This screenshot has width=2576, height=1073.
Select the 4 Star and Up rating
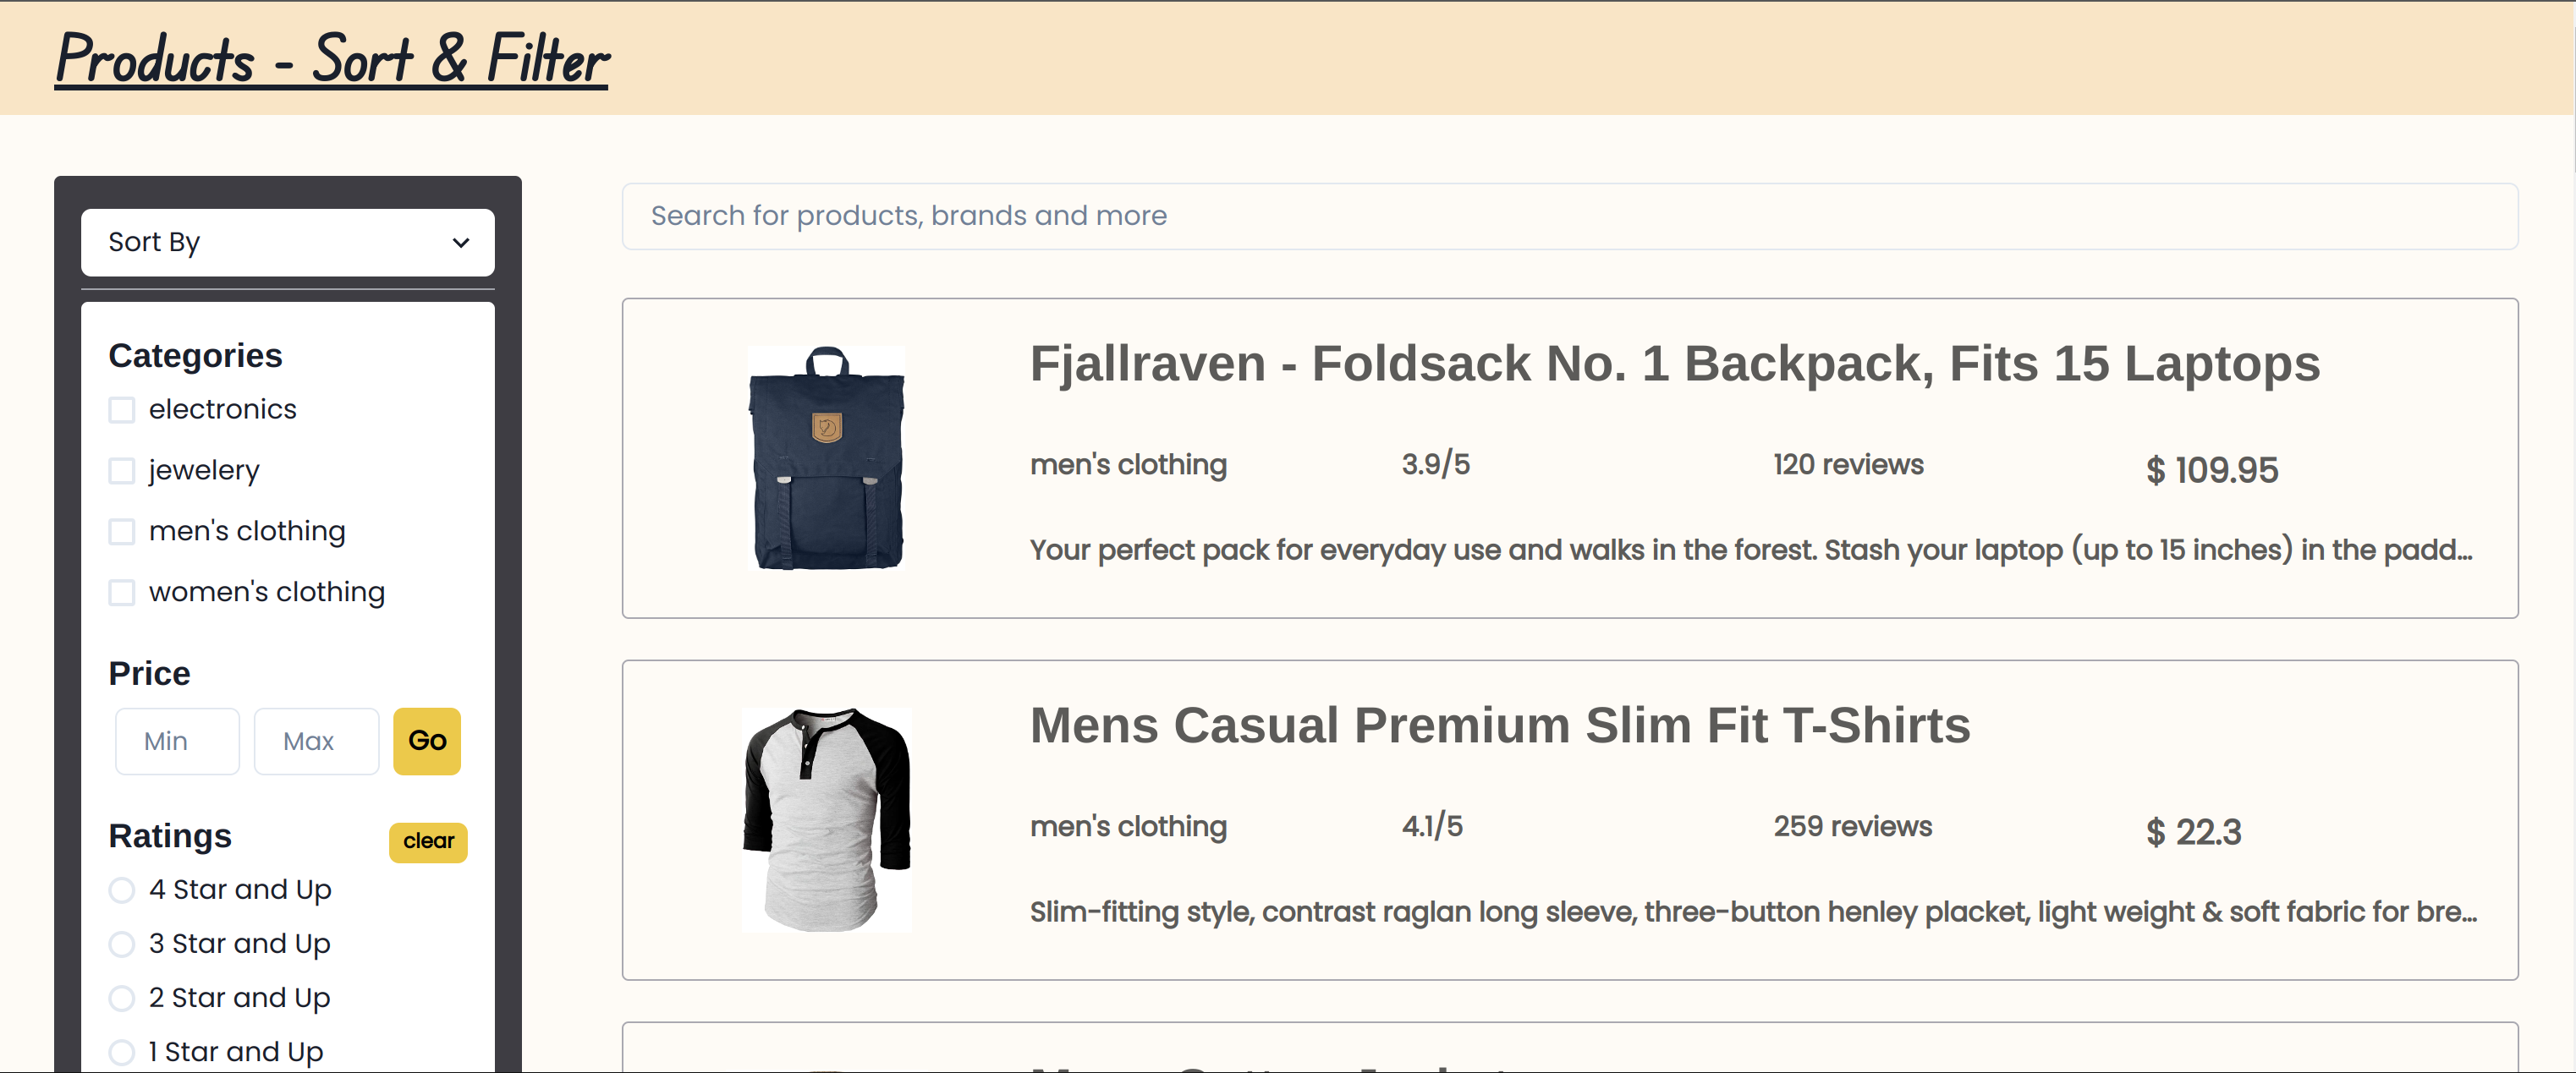click(121, 890)
